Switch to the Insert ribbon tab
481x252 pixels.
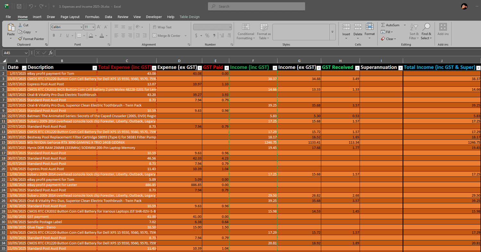(x=37, y=17)
